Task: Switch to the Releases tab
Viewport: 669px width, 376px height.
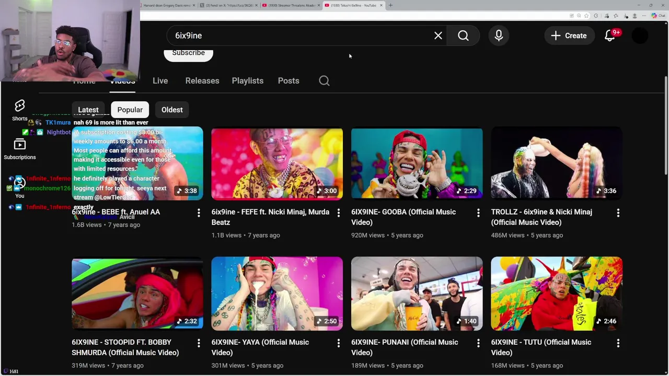Action: coord(202,81)
